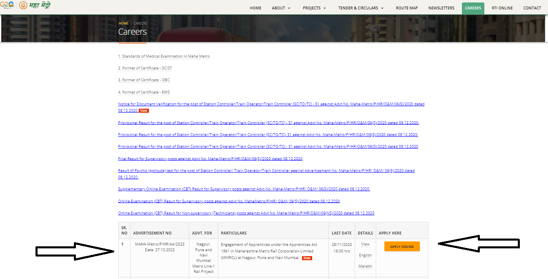Open the Tender & Circulars dropdown

pos(361,8)
